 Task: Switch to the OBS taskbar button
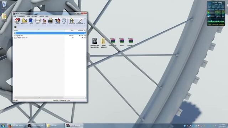coord(36,126)
